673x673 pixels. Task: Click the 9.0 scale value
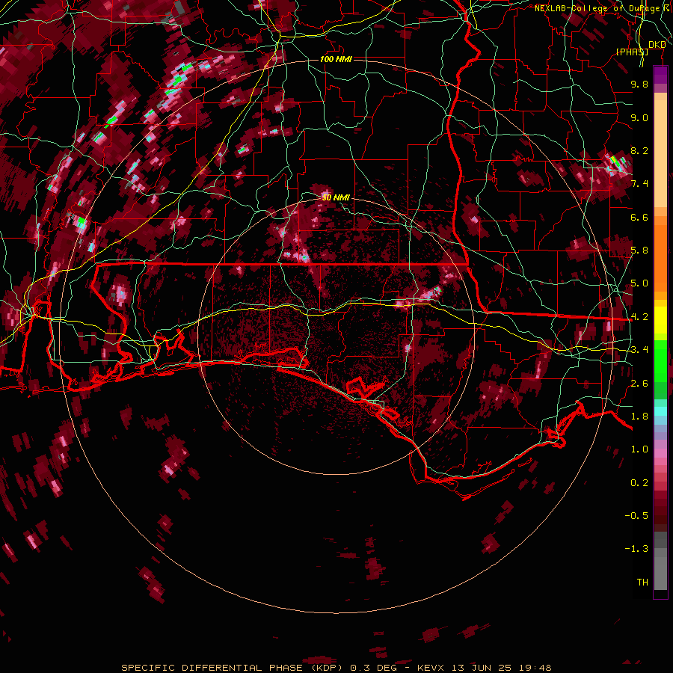(639, 117)
